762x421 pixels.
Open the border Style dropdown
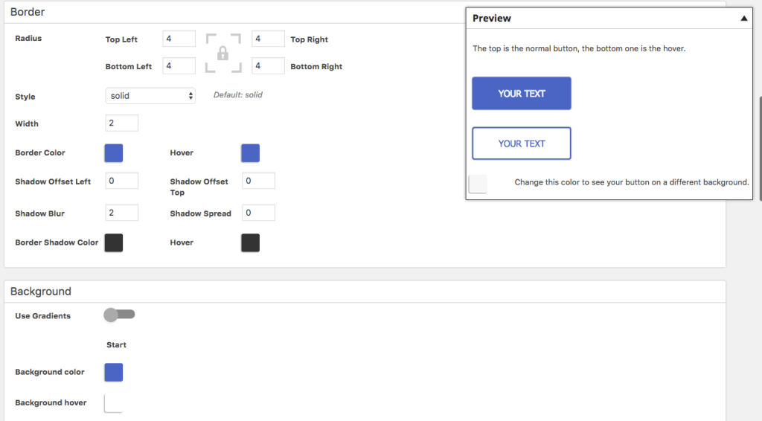click(150, 96)
